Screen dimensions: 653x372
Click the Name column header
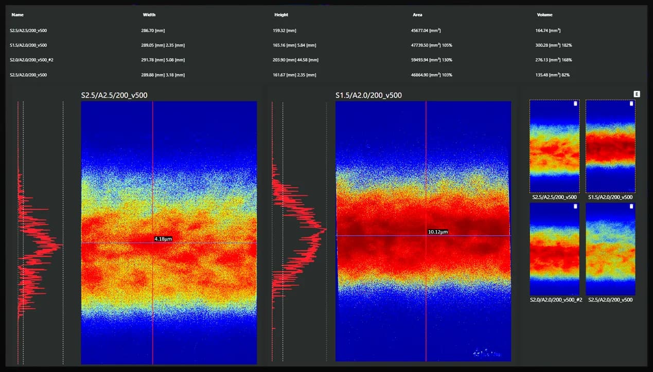pyautogui.click(x=17, y=15)
